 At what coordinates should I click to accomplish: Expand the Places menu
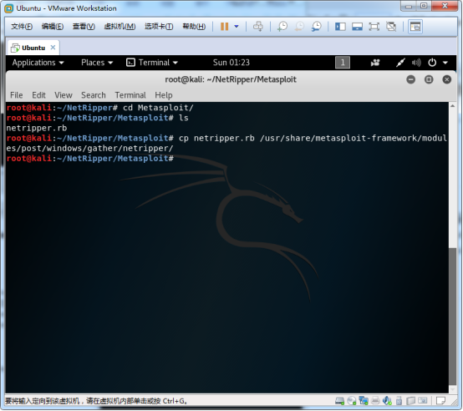97,63
